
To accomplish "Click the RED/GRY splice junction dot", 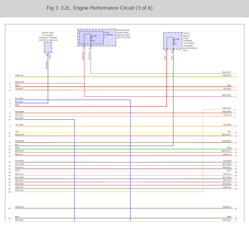I will (x=84, y=83).
